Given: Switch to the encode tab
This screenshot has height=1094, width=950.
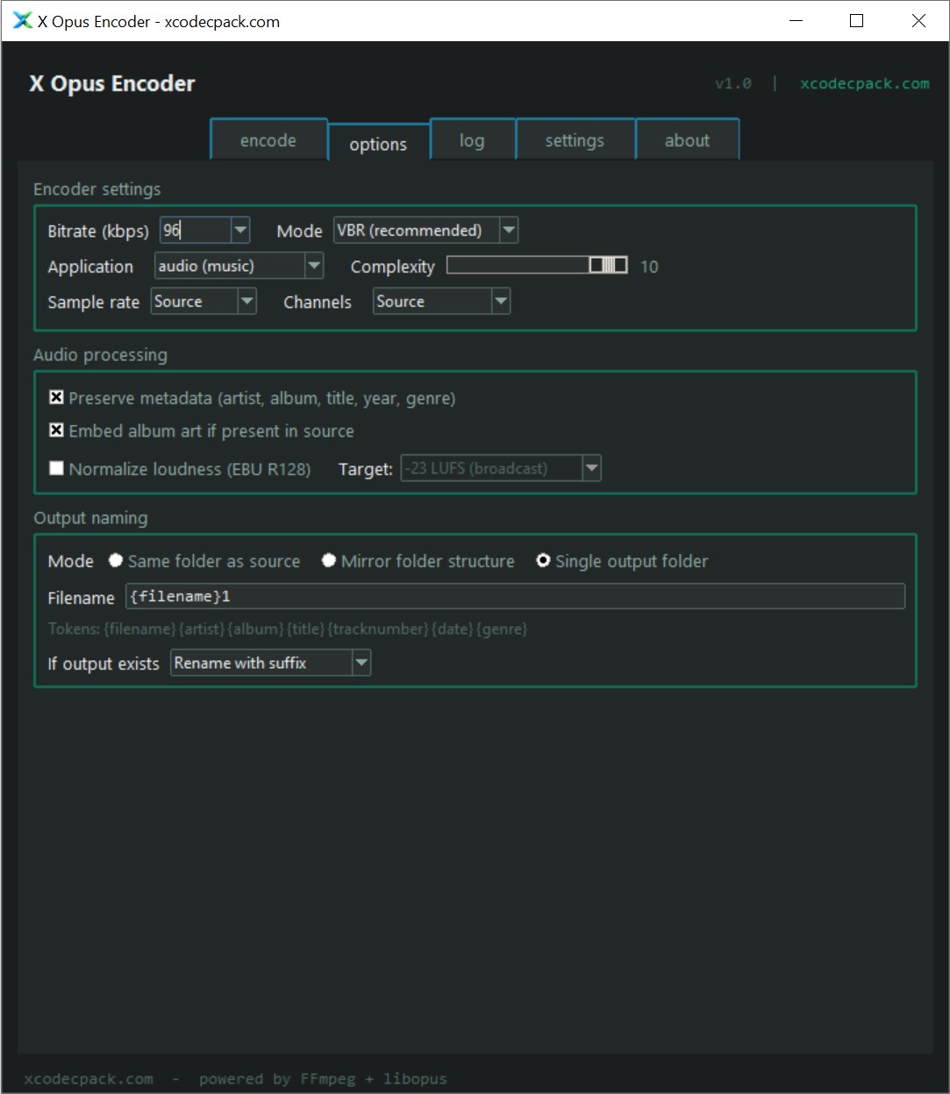Looking at the screenshot, I should coord(268,140).
